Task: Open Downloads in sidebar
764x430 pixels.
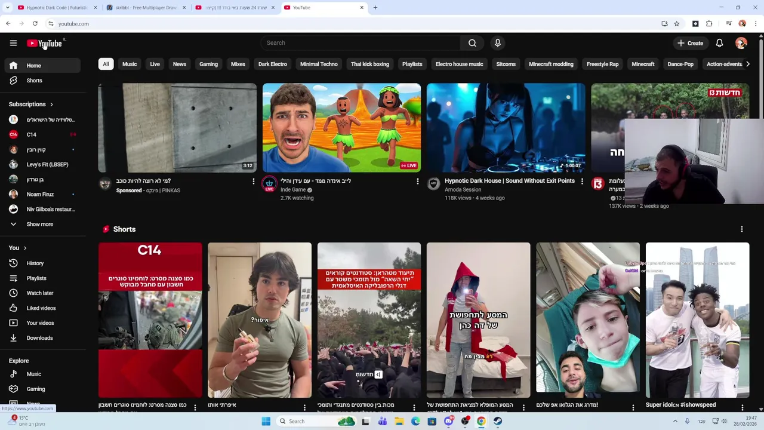Action: tap(39, 338)
